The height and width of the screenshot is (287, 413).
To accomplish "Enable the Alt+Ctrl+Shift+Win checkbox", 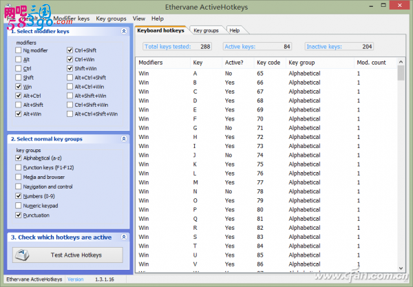I will coord(70,114).
